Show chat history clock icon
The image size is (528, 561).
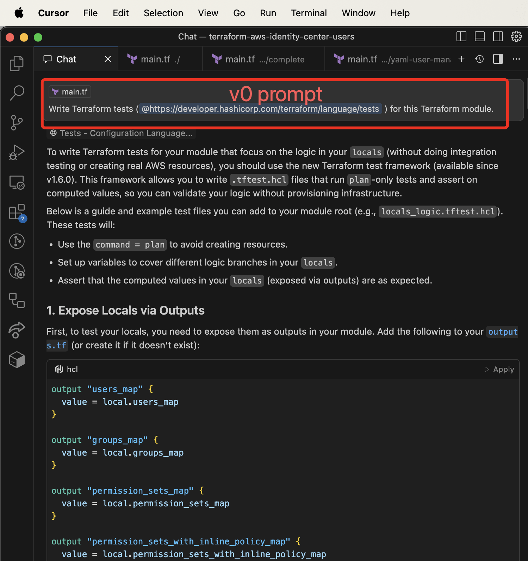click(479, 59)
